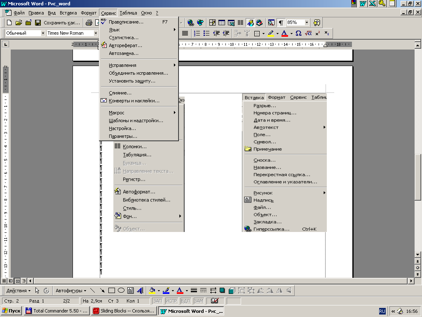
Task: Switch to Web Layout view button
Action: tap(11, 281)
